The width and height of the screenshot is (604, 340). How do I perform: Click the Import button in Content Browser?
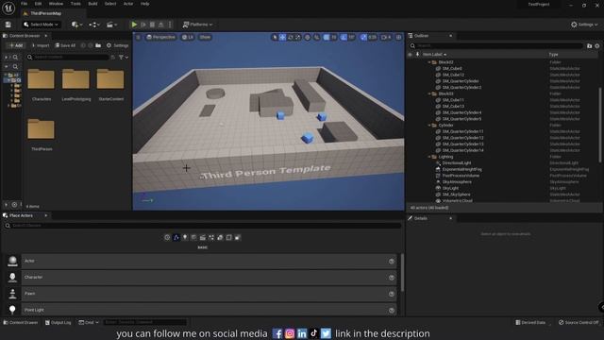[x=41, y=45]
